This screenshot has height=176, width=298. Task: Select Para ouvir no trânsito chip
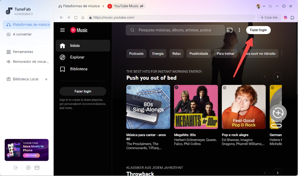(259, 53)
